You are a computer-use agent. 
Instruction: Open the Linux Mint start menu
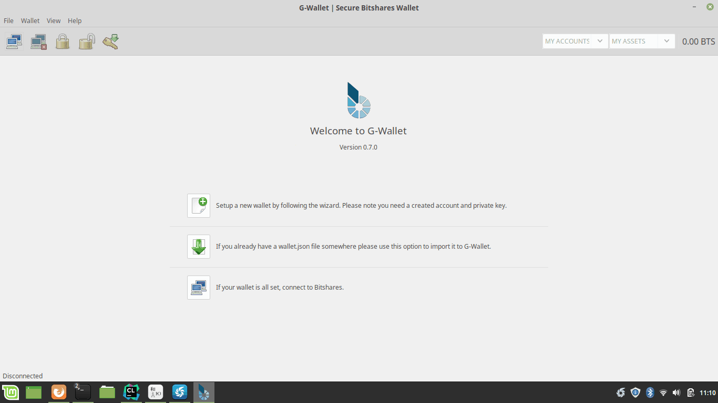[x=11, y=392]
